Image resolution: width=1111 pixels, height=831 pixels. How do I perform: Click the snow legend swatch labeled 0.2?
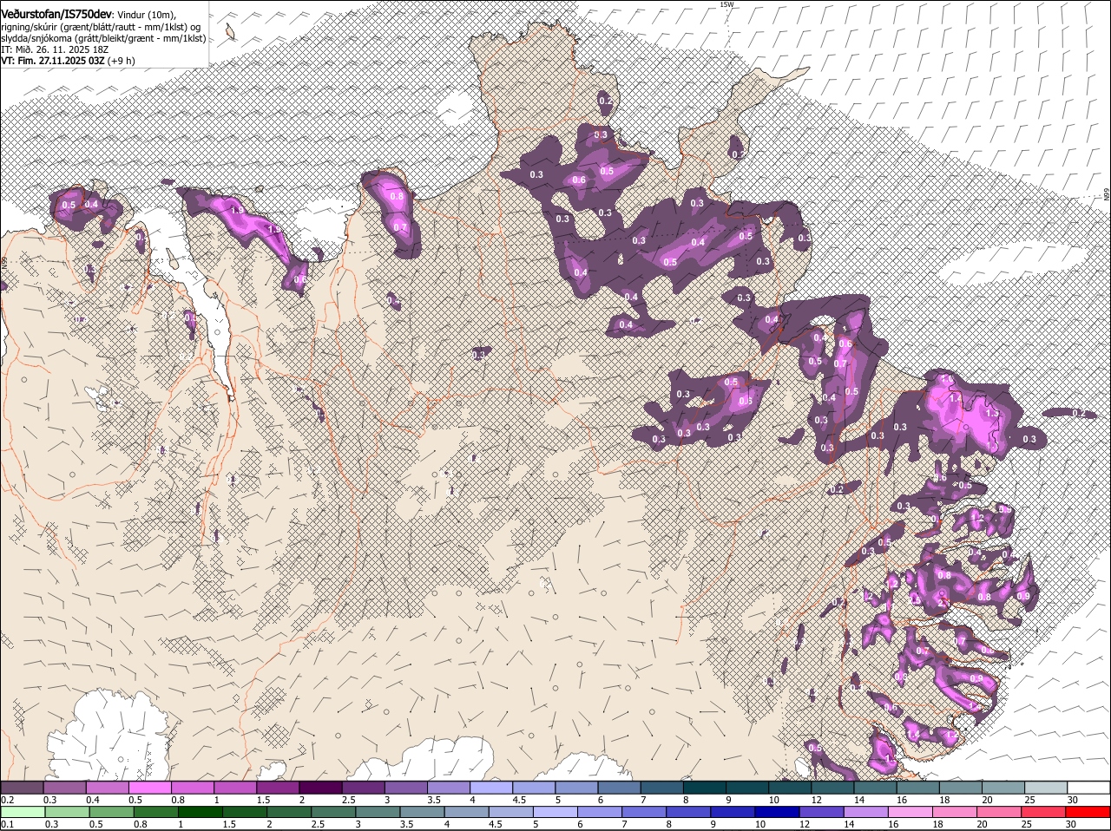coord(22,788)
